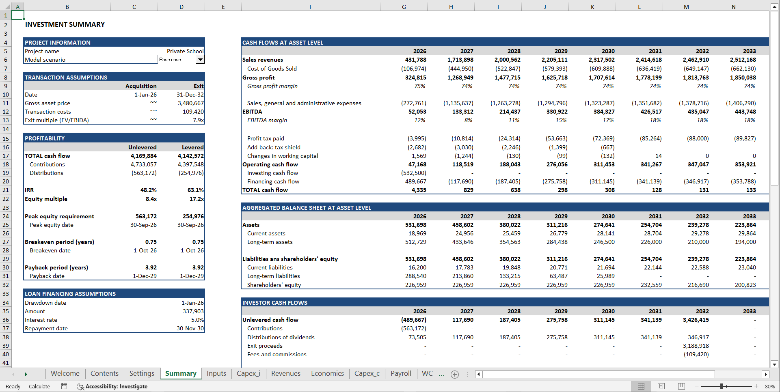
Task: Open the Base case scenario dropdown
Action: [200, 59]
